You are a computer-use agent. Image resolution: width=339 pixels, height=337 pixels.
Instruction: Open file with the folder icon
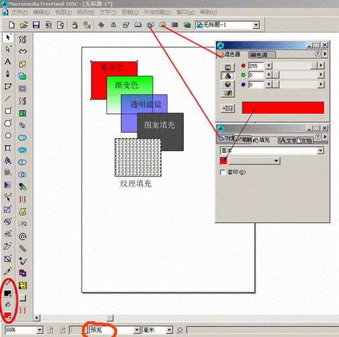point(24,25)
